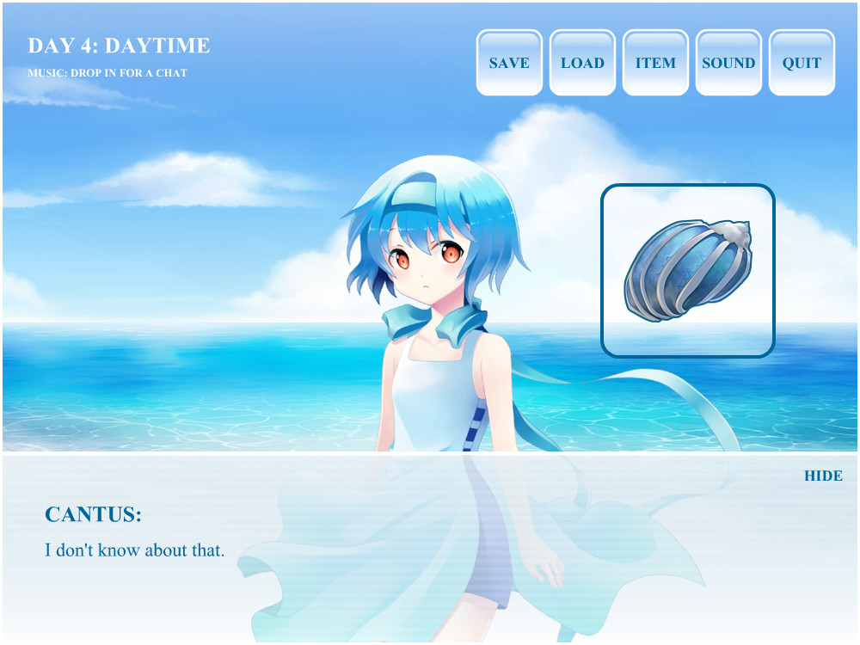
Task: Open the SOUND settings
Action: (728, 63)
